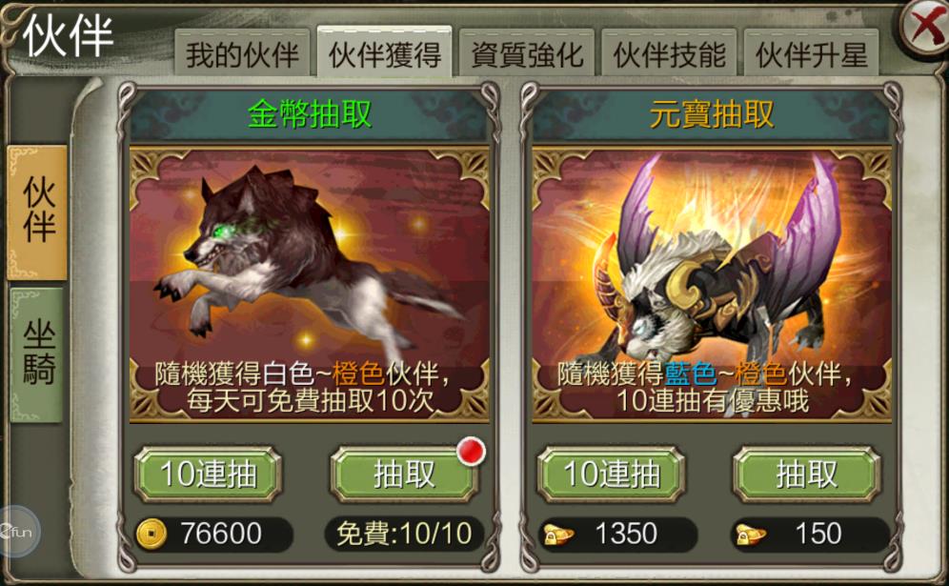
Task: Go to the 伙伴升星 tab
Action: [811, 53]
